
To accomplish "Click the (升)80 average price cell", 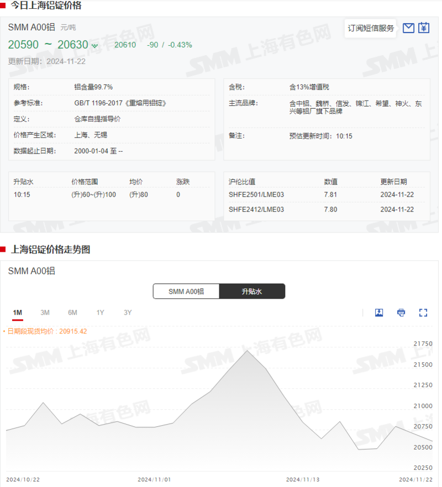I will pos(139,195).
